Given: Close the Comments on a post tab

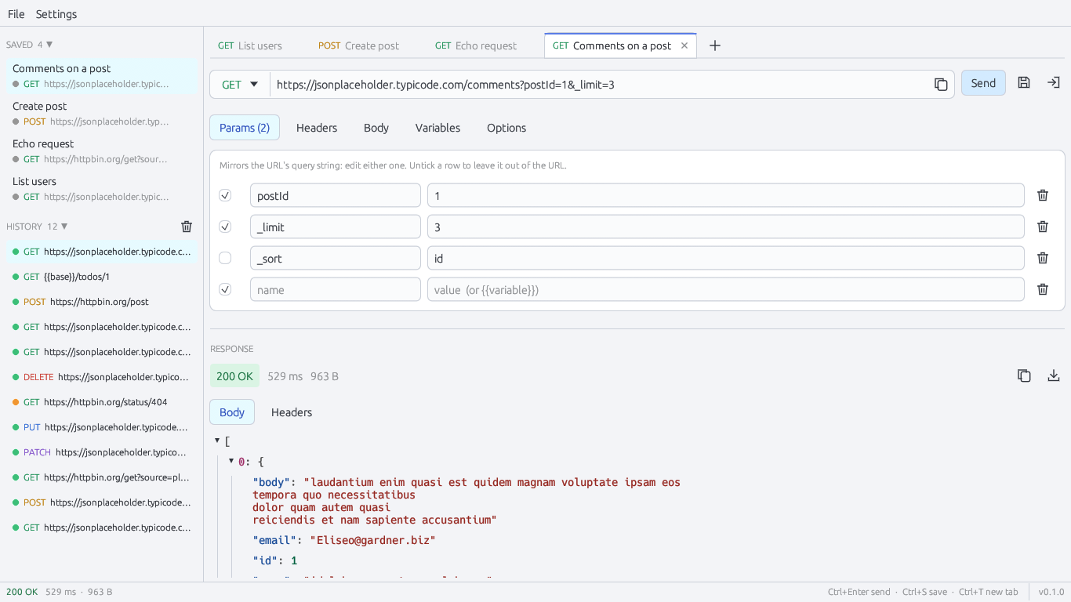Looking at the screenshot, I should pos(684,45).
